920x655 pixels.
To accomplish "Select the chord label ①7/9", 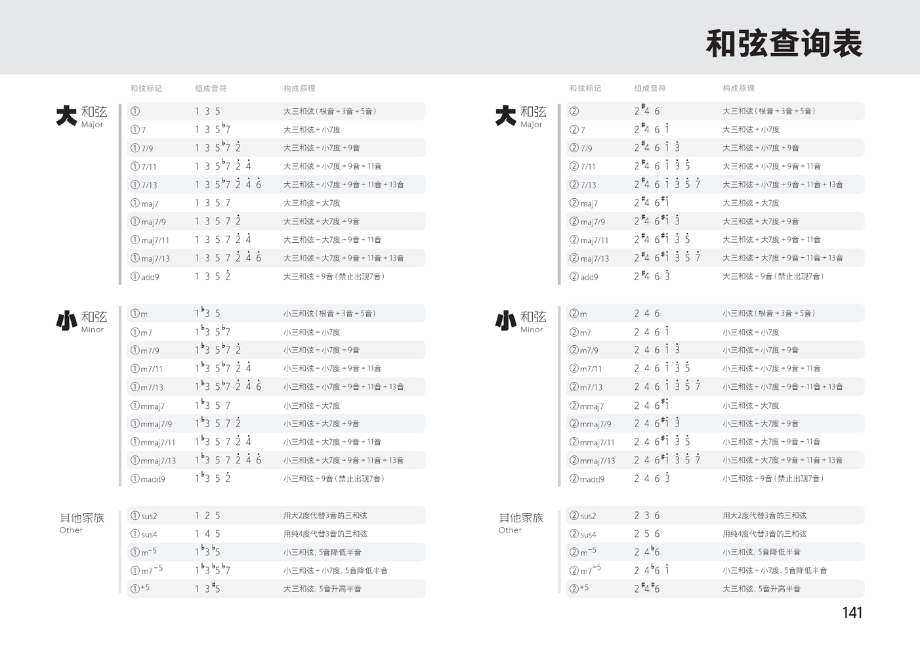I will point(142,148).
